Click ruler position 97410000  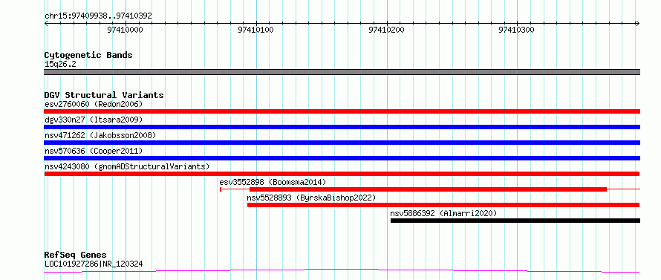[x=126, y=30]
